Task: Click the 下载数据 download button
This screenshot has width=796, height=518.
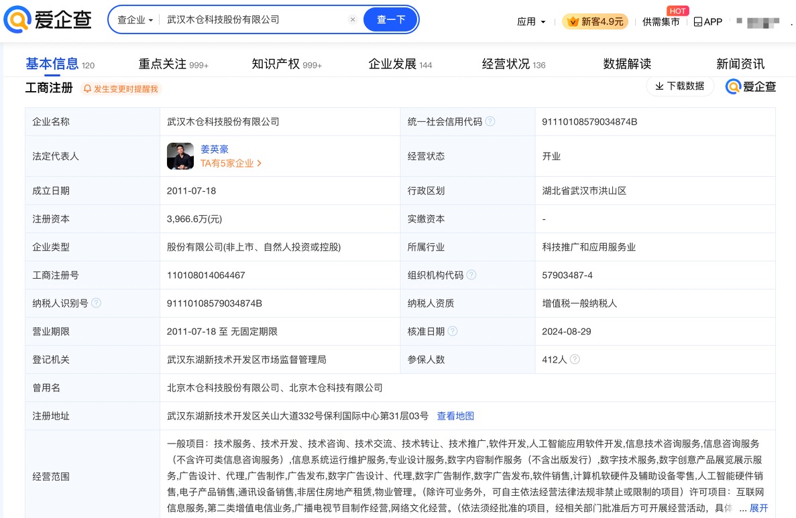Action: (x=680, y=86)
